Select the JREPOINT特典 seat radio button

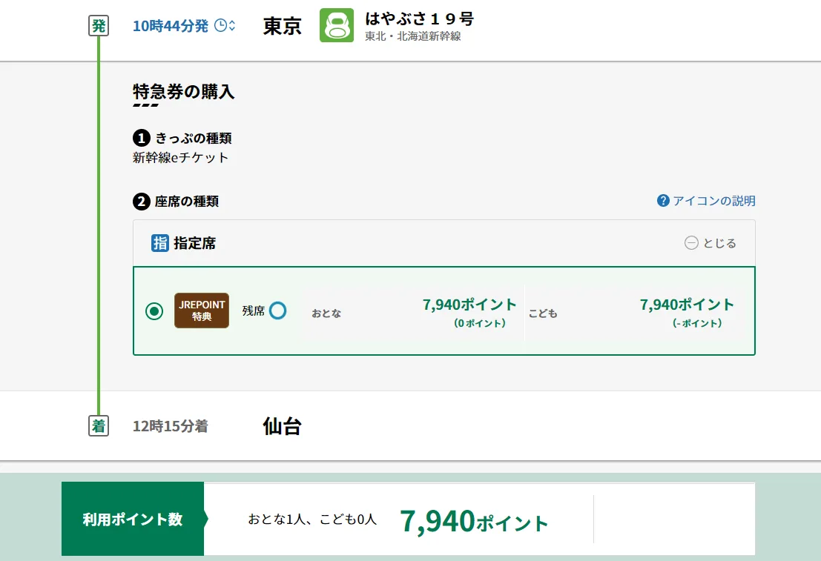154,311
